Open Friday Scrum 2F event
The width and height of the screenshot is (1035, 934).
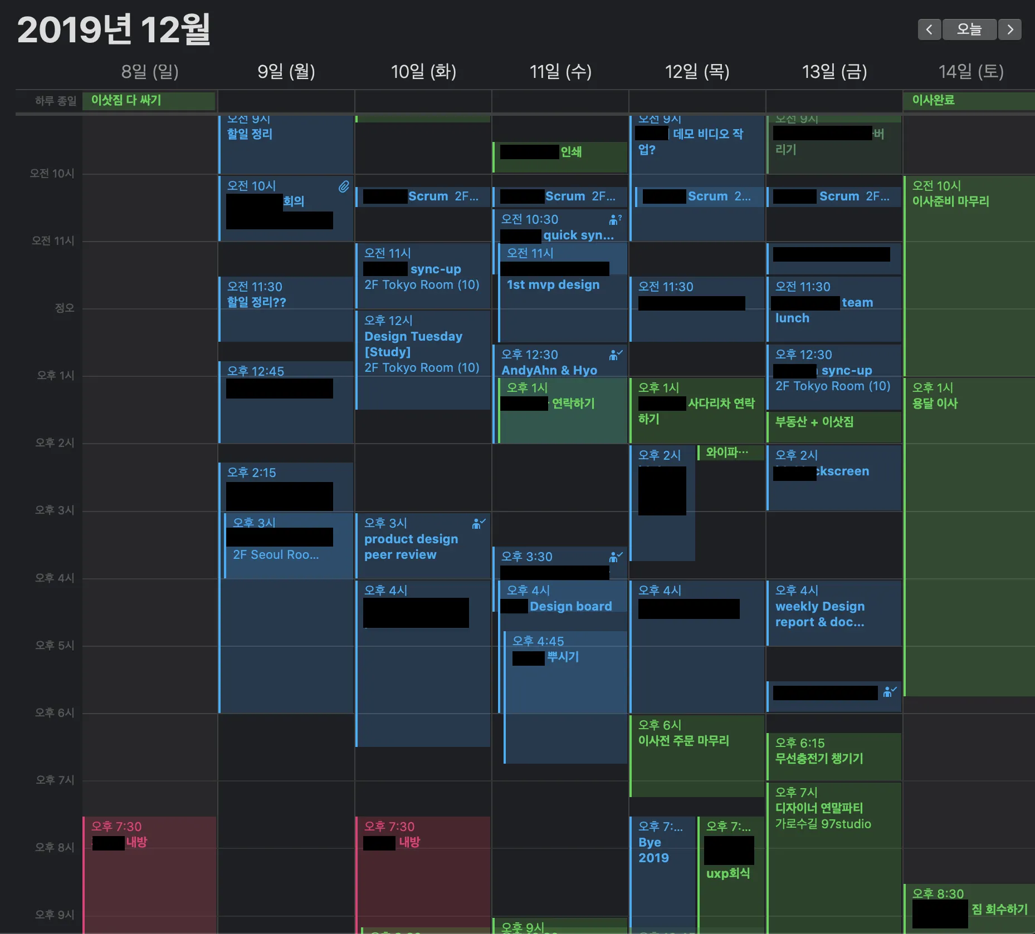(834, 196)
